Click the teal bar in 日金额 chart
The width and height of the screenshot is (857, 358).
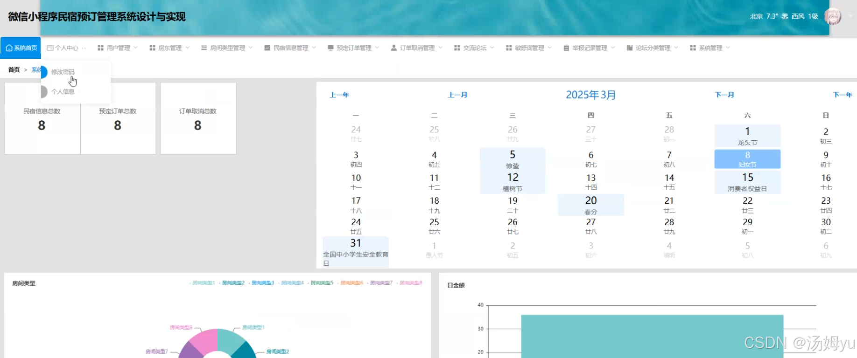click(x=652, y=337)
